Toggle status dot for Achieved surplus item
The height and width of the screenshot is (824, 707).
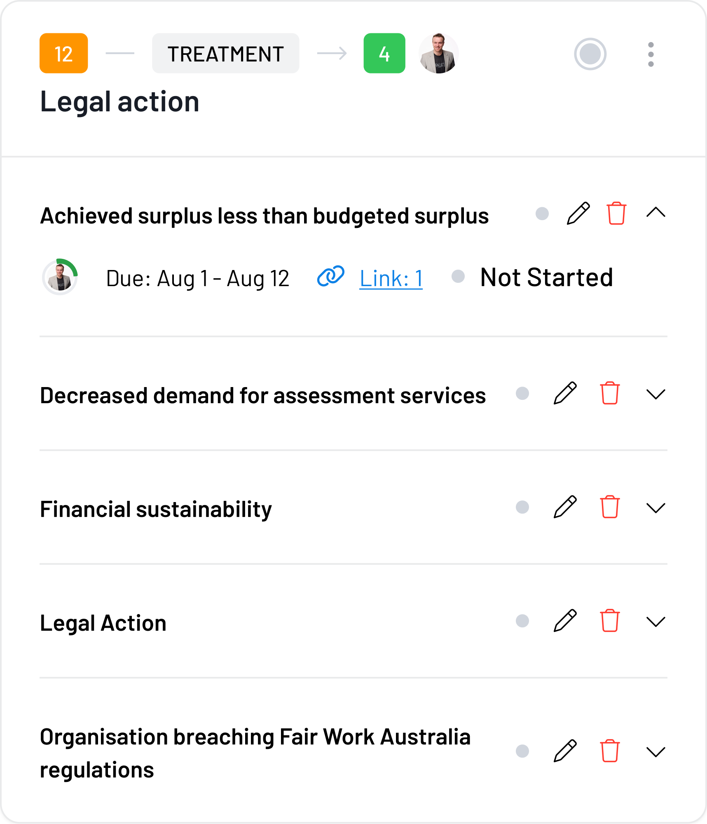coord(542,214)
